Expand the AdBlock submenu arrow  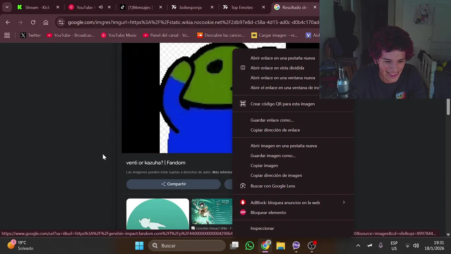[x=344, y=202]
